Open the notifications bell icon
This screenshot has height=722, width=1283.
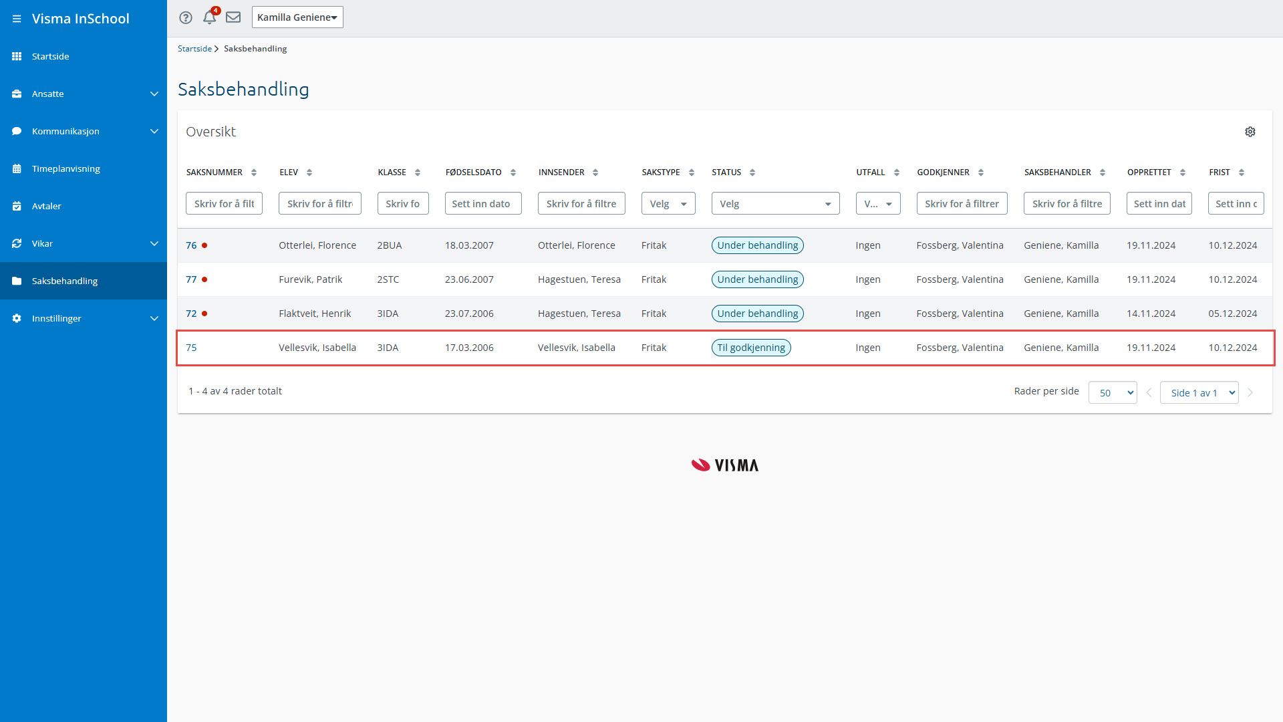209,17
